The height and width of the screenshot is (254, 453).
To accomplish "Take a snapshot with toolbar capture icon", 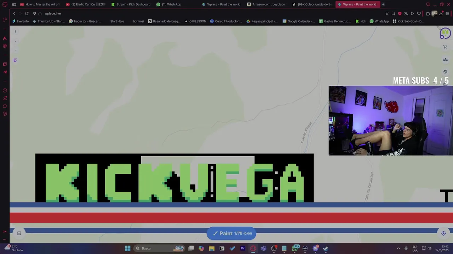I will (x=393, y=13).
